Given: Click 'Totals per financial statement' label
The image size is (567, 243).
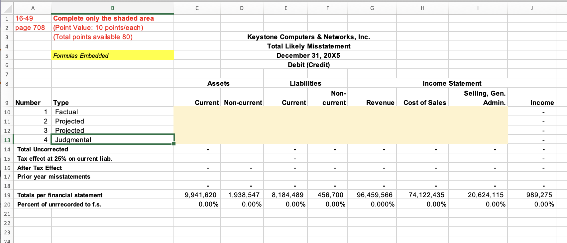Looking at the screenshot, I should (x=60, y=195).
